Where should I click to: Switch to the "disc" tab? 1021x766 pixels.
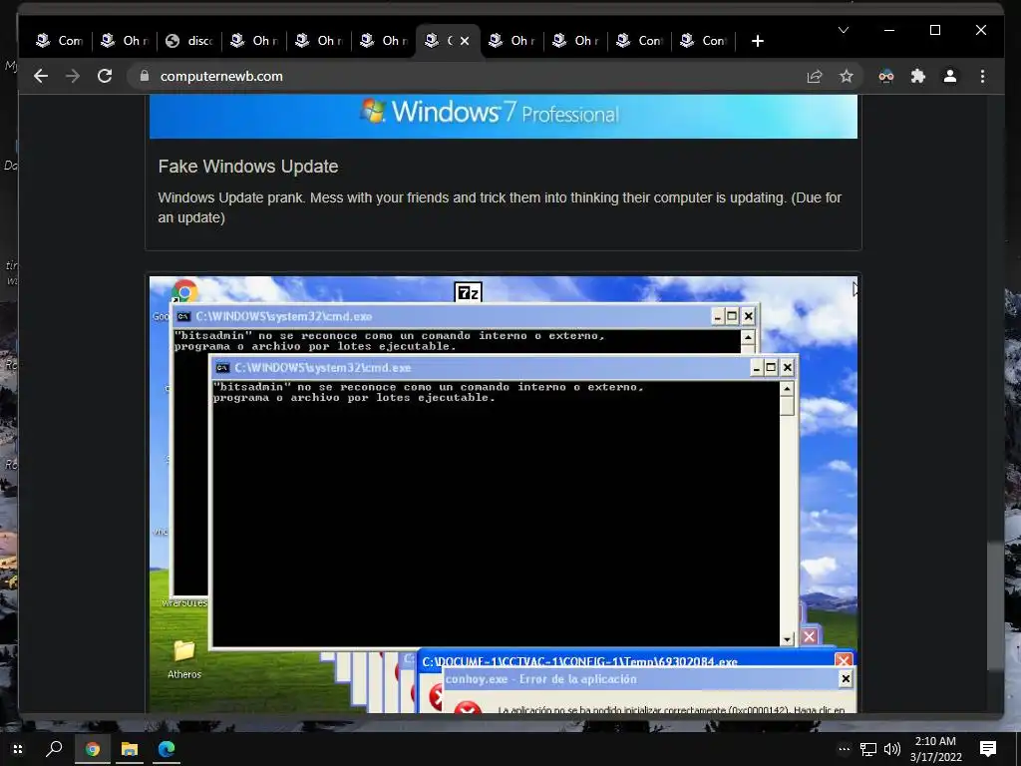point(188,41)
